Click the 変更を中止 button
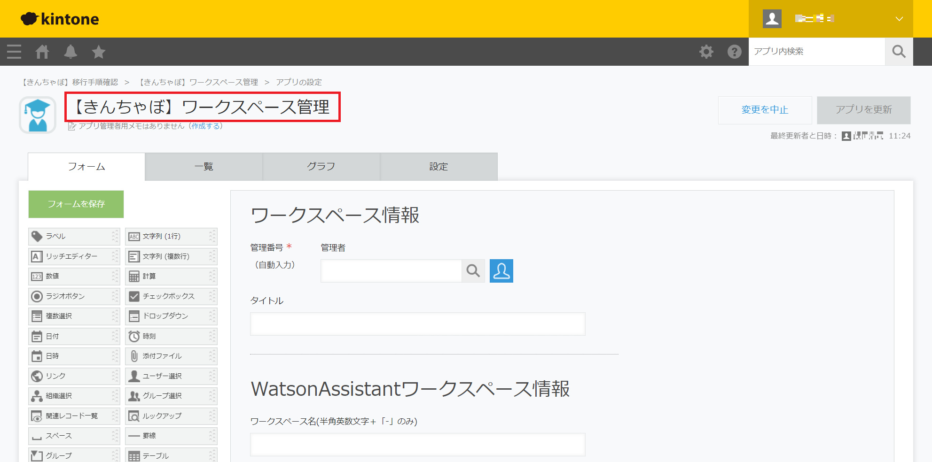932x462 pixels. coord(765,110)
